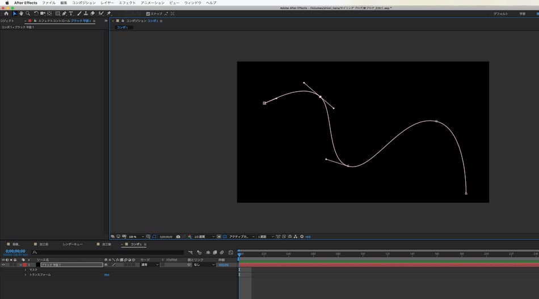This screenshot has height=299, width=539.
Task: Expand the トランスフォーム property group
Action: tap(25, 275)
